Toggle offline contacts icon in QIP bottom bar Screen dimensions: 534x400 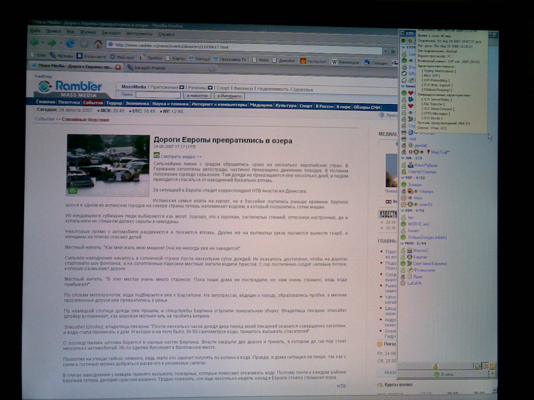pos(478,366)
